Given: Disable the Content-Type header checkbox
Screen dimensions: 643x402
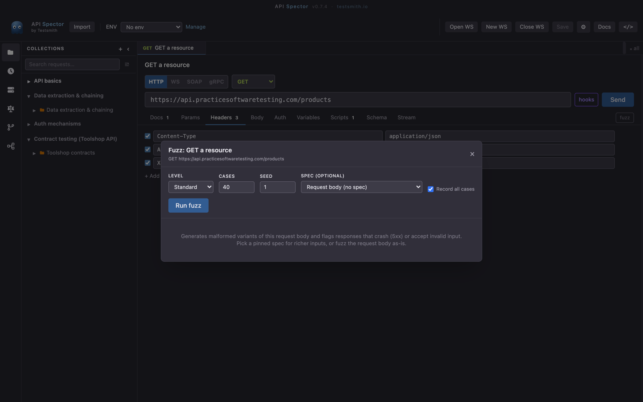Looking at the screenshot, I should [147, 136].
